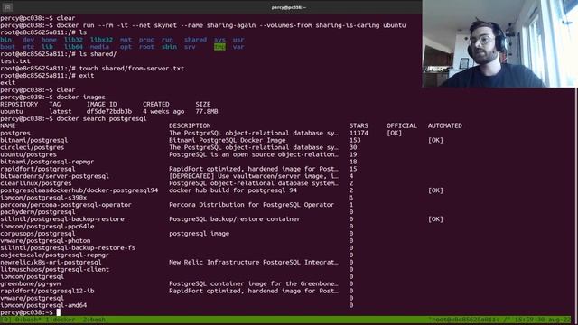Click the 'ubuntu/postgres' result name
The height and width of the screenshot is (325, 578).
coord(28,154)
